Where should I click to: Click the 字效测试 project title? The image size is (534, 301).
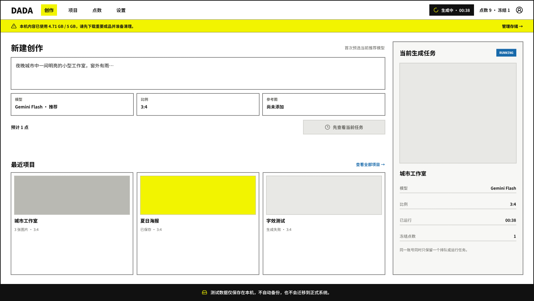pyautogui.click(x=276, y=221)
